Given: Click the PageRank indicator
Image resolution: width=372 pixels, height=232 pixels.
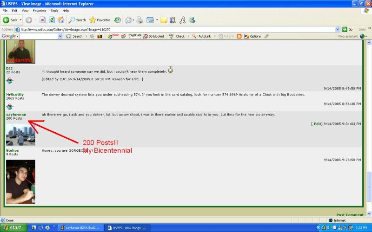Looking at the screenshot, I should tap(135, 36).
